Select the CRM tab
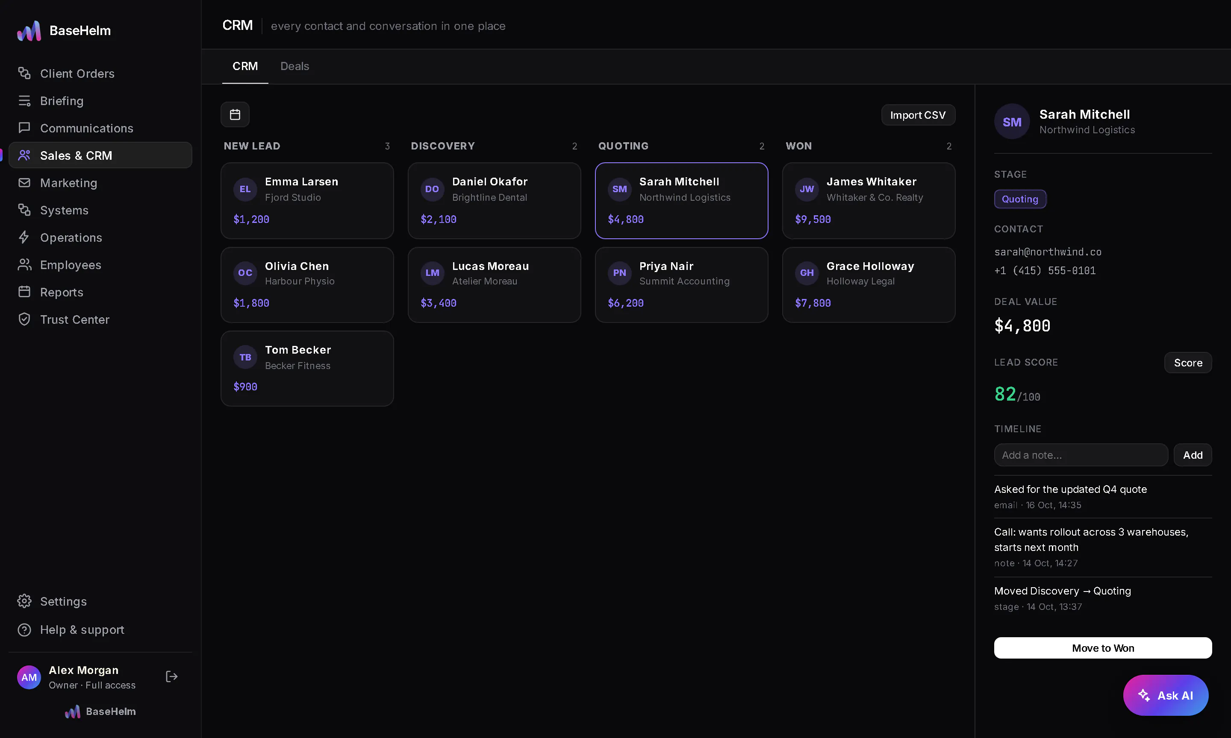The height and width of the screenshot is (738, 1231). (245, 66)
